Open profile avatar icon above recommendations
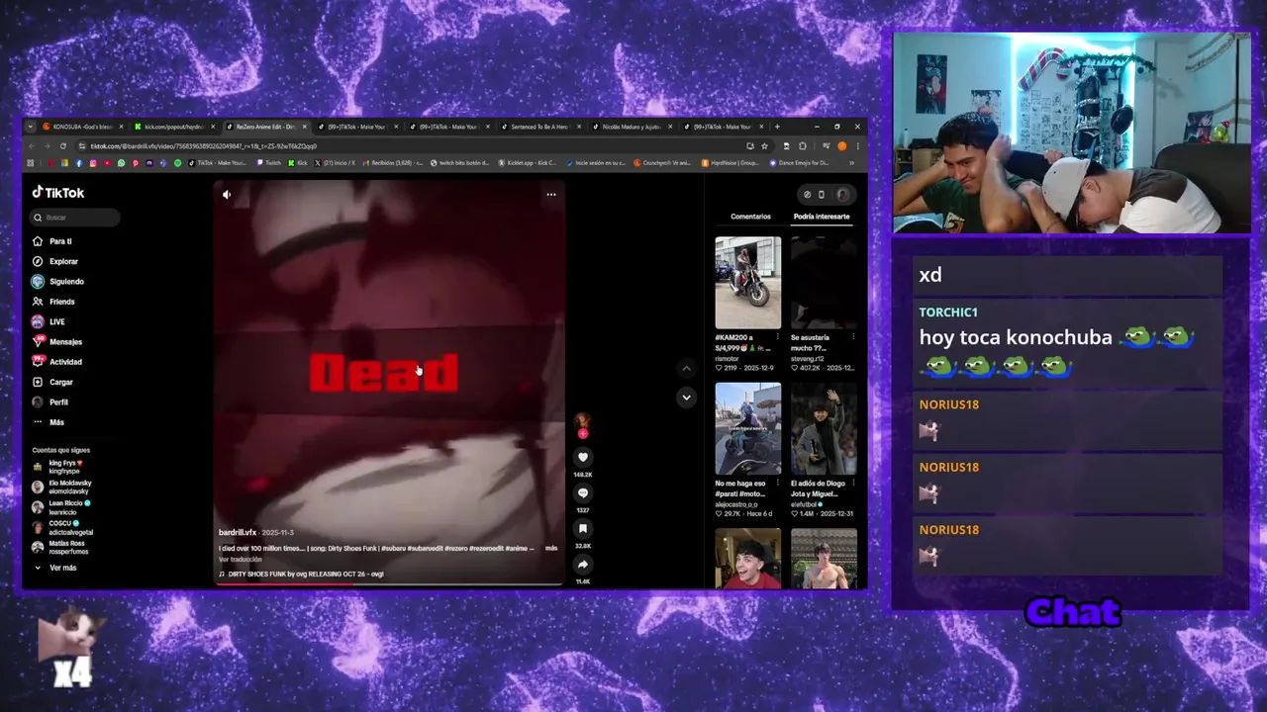The height and width of the screenshot is (712, 1267). pyautogui.click(x=842, y=195)
